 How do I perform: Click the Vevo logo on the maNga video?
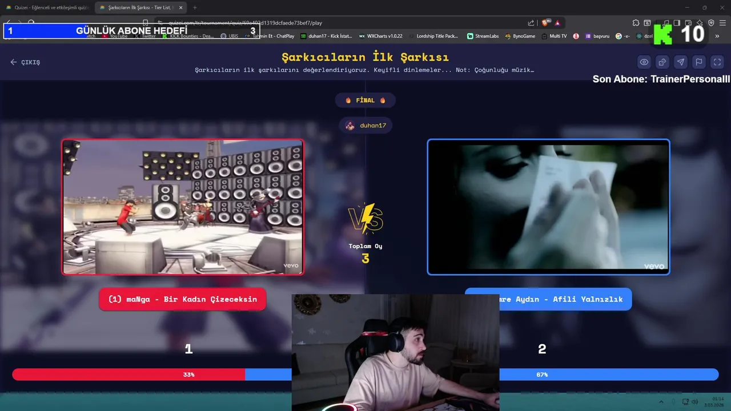pos(291,265)
